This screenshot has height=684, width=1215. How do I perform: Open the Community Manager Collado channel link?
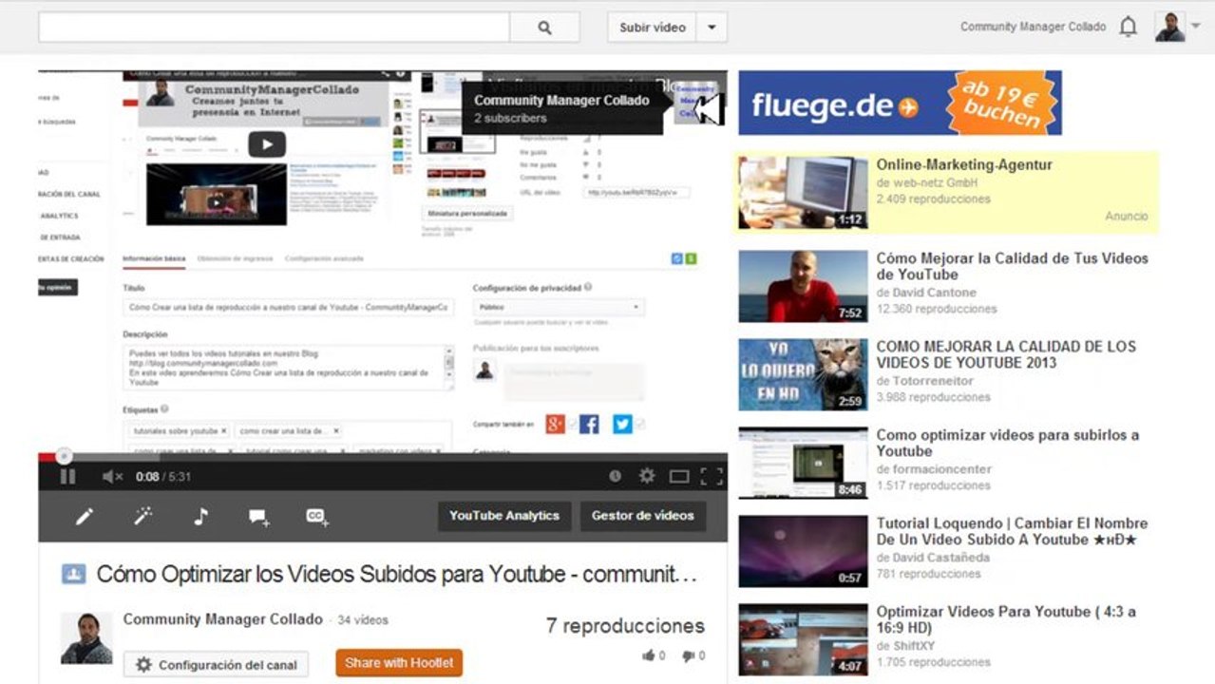click(x=223, y=619)
